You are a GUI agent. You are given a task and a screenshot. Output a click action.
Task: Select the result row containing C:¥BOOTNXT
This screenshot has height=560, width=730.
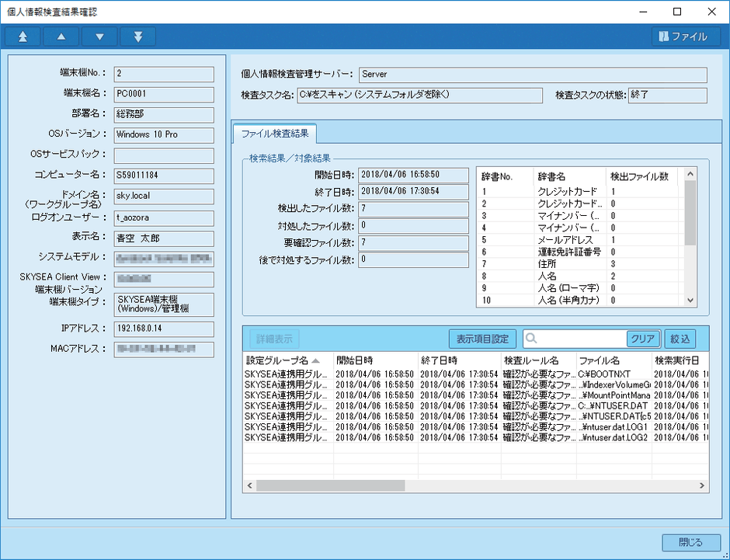(466, 374)
